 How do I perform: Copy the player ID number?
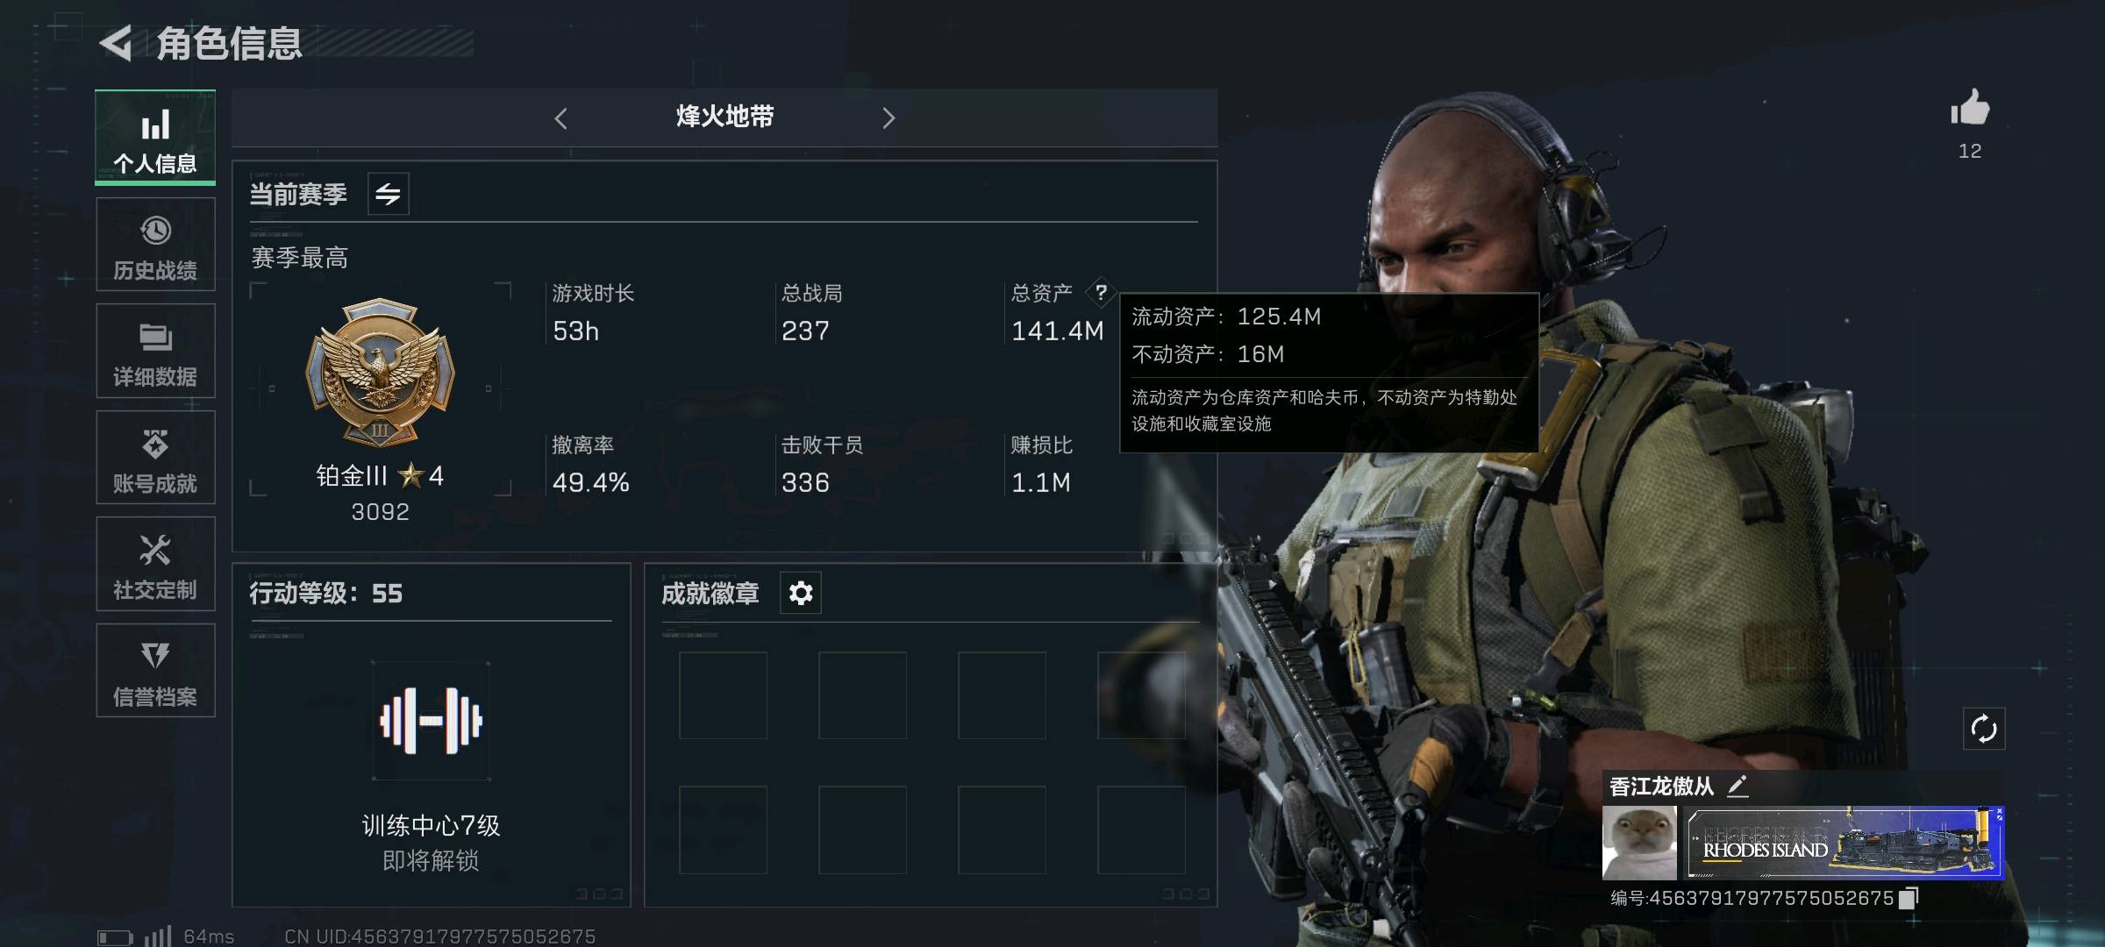[1909, 898]
